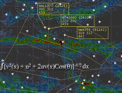Screen dimensions: 122x93
Task: Pick the Pacific aircraft west of Mexico
Action: click(x=27, y=31)
